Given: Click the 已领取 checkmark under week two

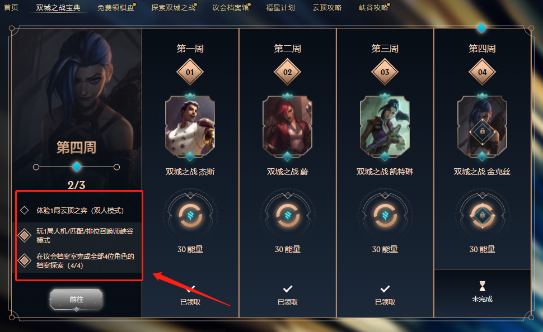Looking at the screenshot, I should (x=287, y=288).
